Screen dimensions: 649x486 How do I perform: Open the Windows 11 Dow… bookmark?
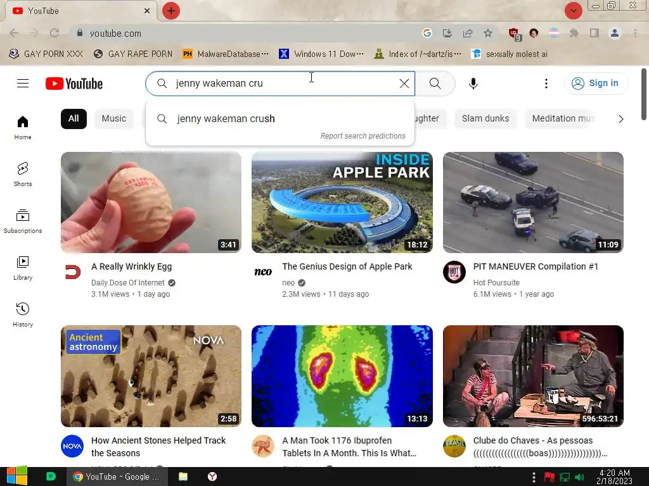(321, 54)
